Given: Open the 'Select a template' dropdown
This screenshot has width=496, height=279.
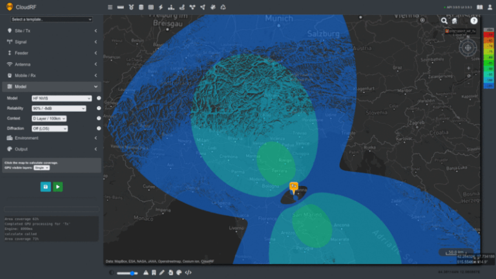Looking at the screenshot, I should point(52,19).
